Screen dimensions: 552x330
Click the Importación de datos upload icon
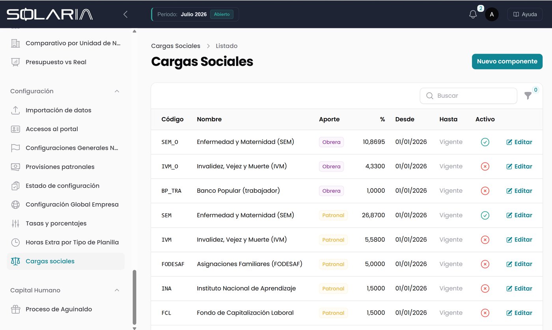coord(15,110)
